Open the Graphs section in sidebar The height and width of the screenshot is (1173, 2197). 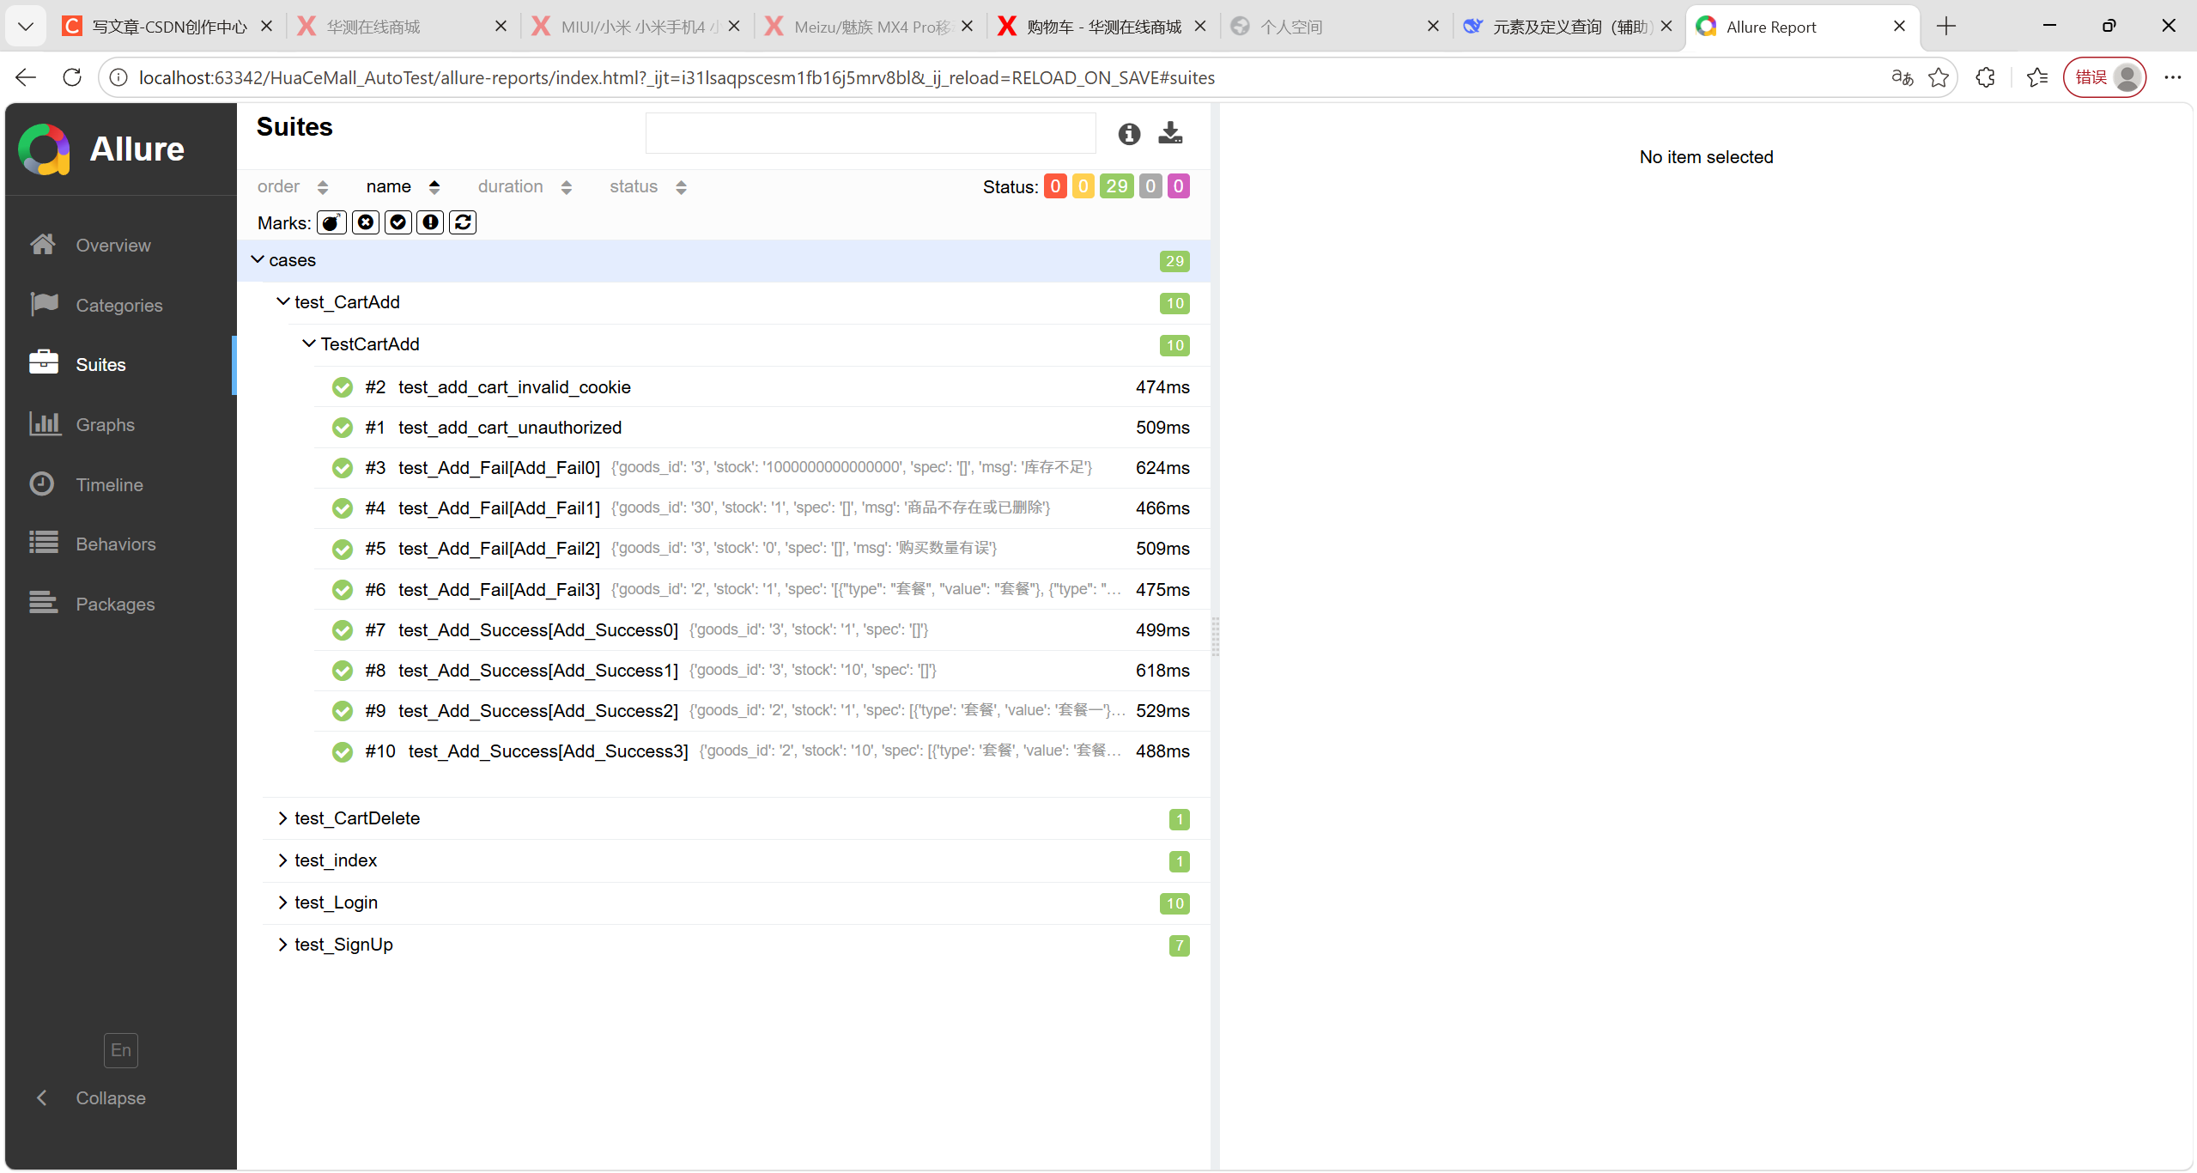(105, 425)
